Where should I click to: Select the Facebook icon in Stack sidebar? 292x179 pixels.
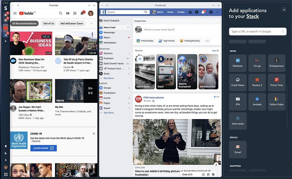pos(6,35)
